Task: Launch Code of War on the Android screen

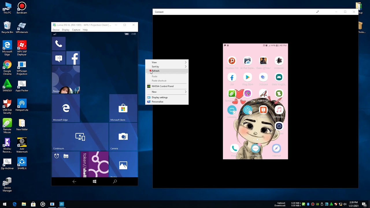Action: 263,61
